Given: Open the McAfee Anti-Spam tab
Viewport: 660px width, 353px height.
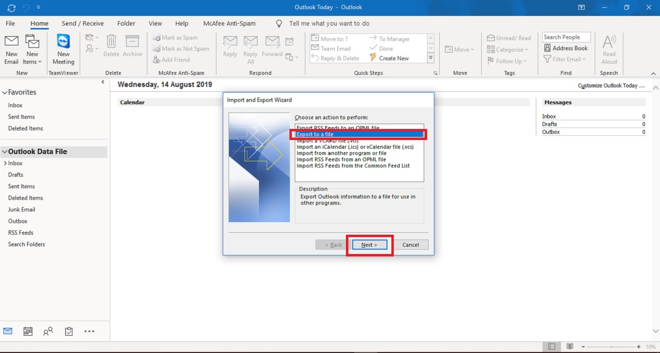Looking at the screenshot, I should (230, 23).
